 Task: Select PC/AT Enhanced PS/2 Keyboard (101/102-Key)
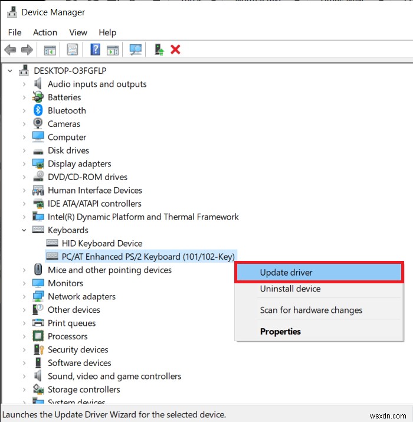pos(148,257)
